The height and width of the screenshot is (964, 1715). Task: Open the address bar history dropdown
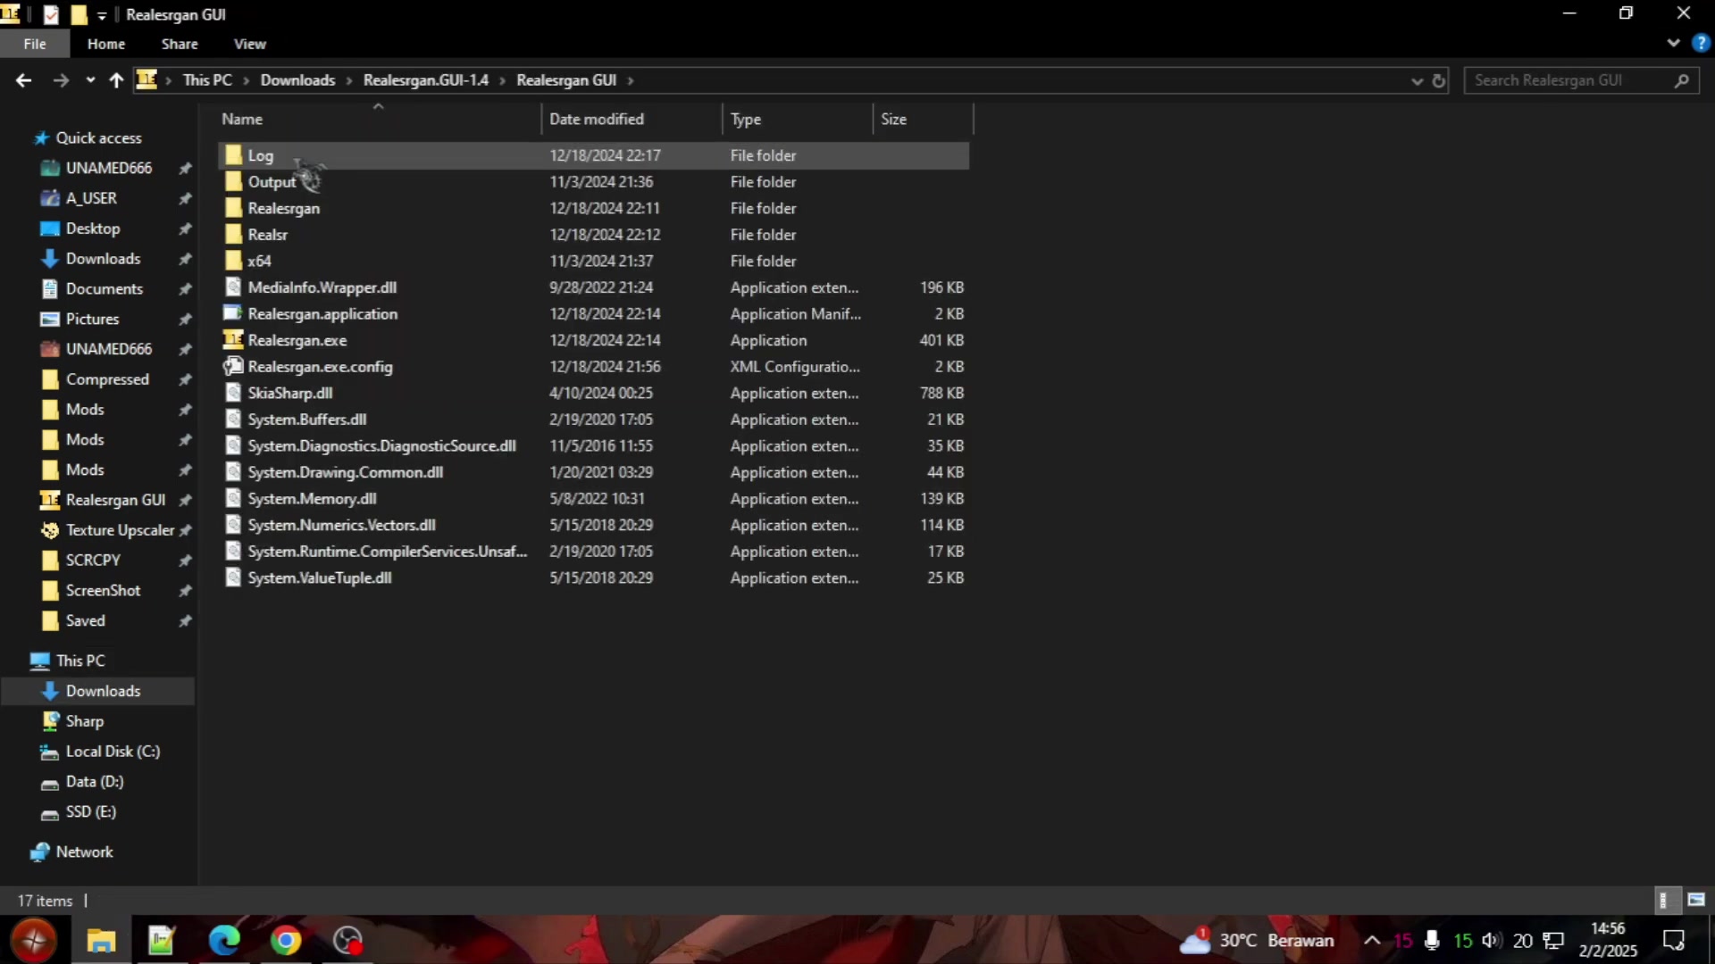coord(1417,80)
